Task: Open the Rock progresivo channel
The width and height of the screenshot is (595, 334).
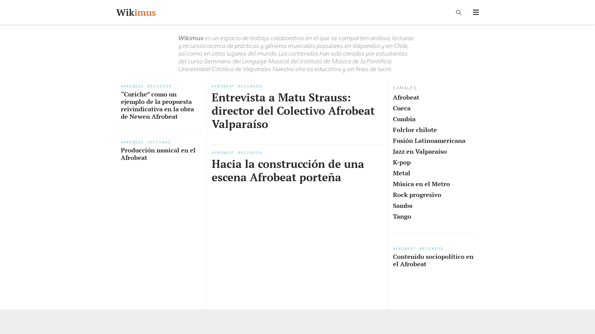Action: (417, 195)
